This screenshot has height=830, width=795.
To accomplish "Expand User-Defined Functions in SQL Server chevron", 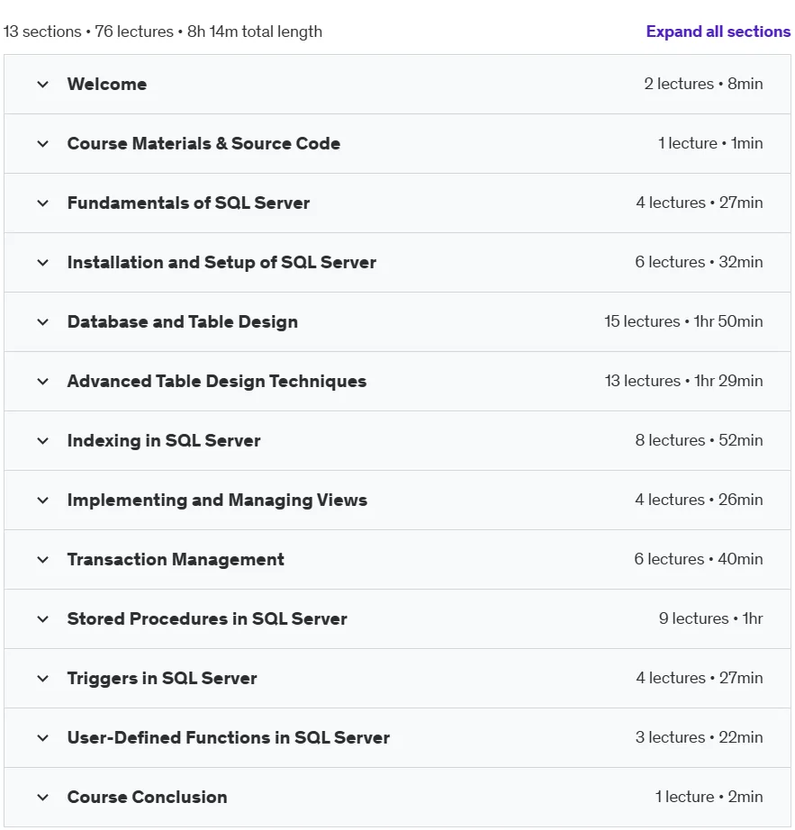I will 43,738.
